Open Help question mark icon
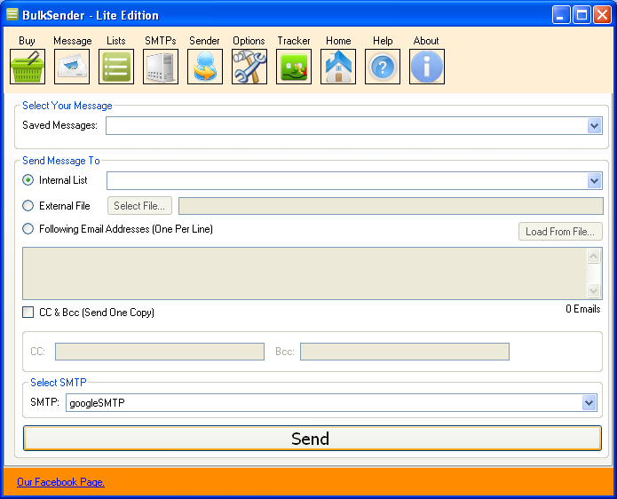This screenshot has width=617, height=499. pos(383,67)
